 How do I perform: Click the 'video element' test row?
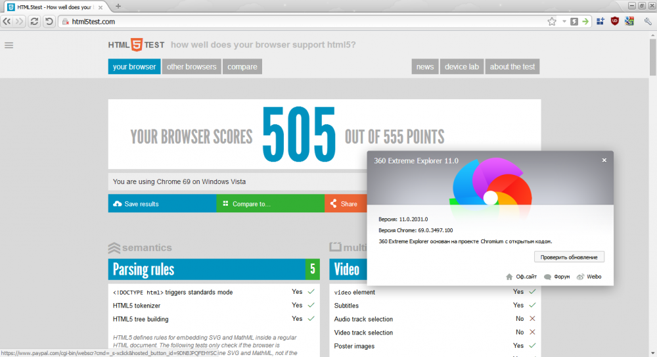(435, 292)
